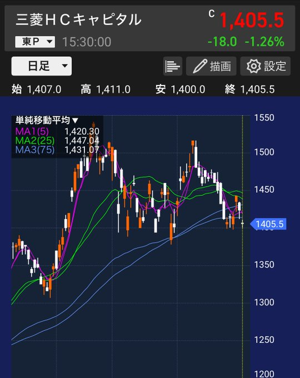Click the blue 1405.5 price marker
The height and width of the screenshot is (378, 300).
coord(268,224)
